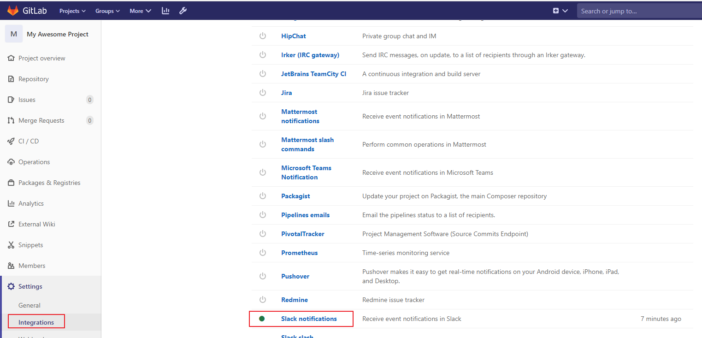This screenshot has height=338, width=702.
Task: Open the Integrations settings submenu item
Action: pos(36,322)
